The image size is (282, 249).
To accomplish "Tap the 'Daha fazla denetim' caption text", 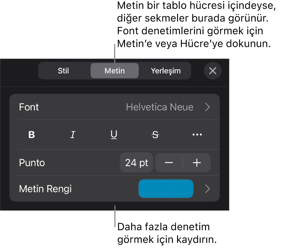I will (163, 227).
